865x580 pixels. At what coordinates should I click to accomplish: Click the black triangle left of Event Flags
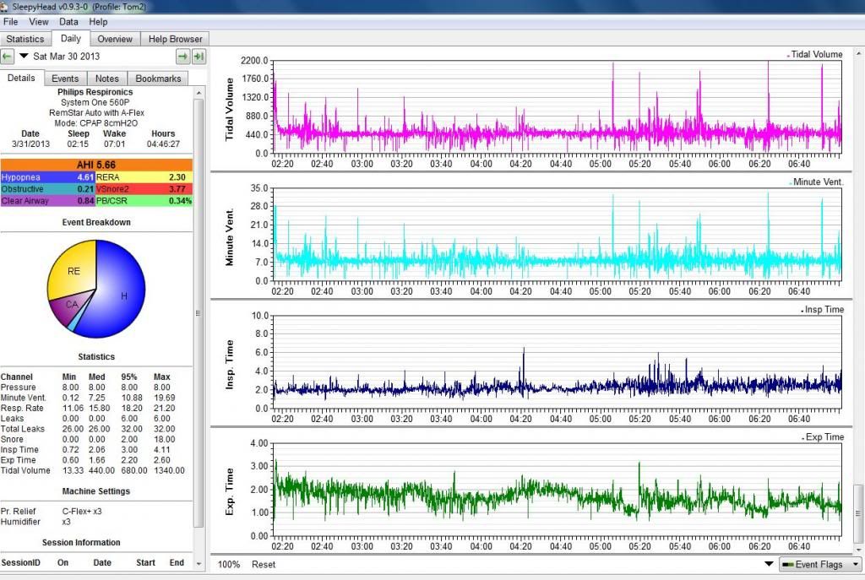point(769,564)
